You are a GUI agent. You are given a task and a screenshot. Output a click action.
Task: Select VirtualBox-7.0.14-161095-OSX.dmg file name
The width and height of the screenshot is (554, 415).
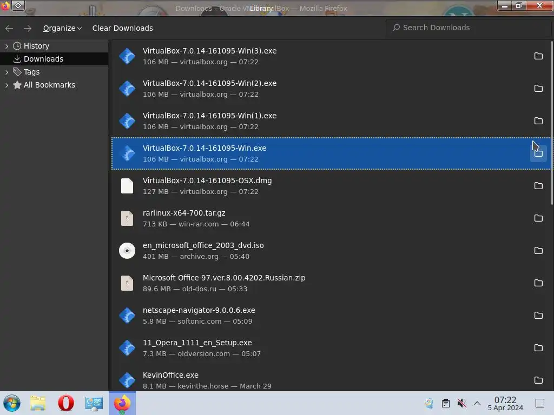click(207, 180)
